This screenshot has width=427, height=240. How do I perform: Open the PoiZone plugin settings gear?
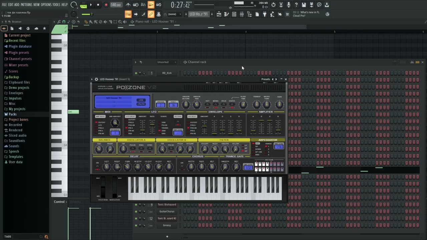click(x=96, y=79)
